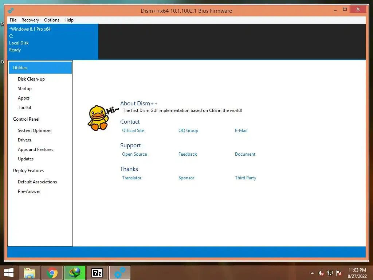Open the Help menu

click(x=69, y=20)
